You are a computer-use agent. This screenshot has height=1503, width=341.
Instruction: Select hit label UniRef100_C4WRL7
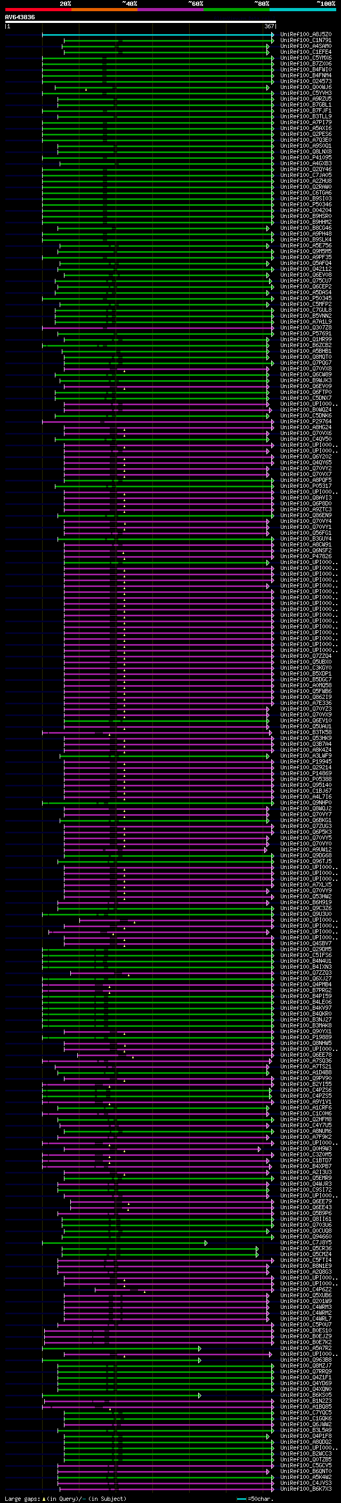point(306,1319)
